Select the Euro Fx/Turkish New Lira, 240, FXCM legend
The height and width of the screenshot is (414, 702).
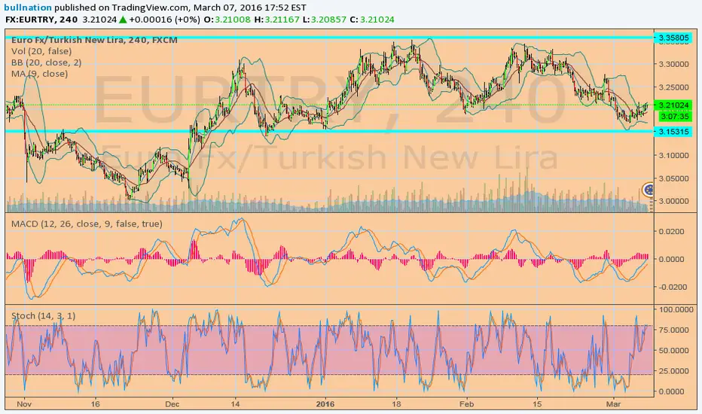coord(94,40)
